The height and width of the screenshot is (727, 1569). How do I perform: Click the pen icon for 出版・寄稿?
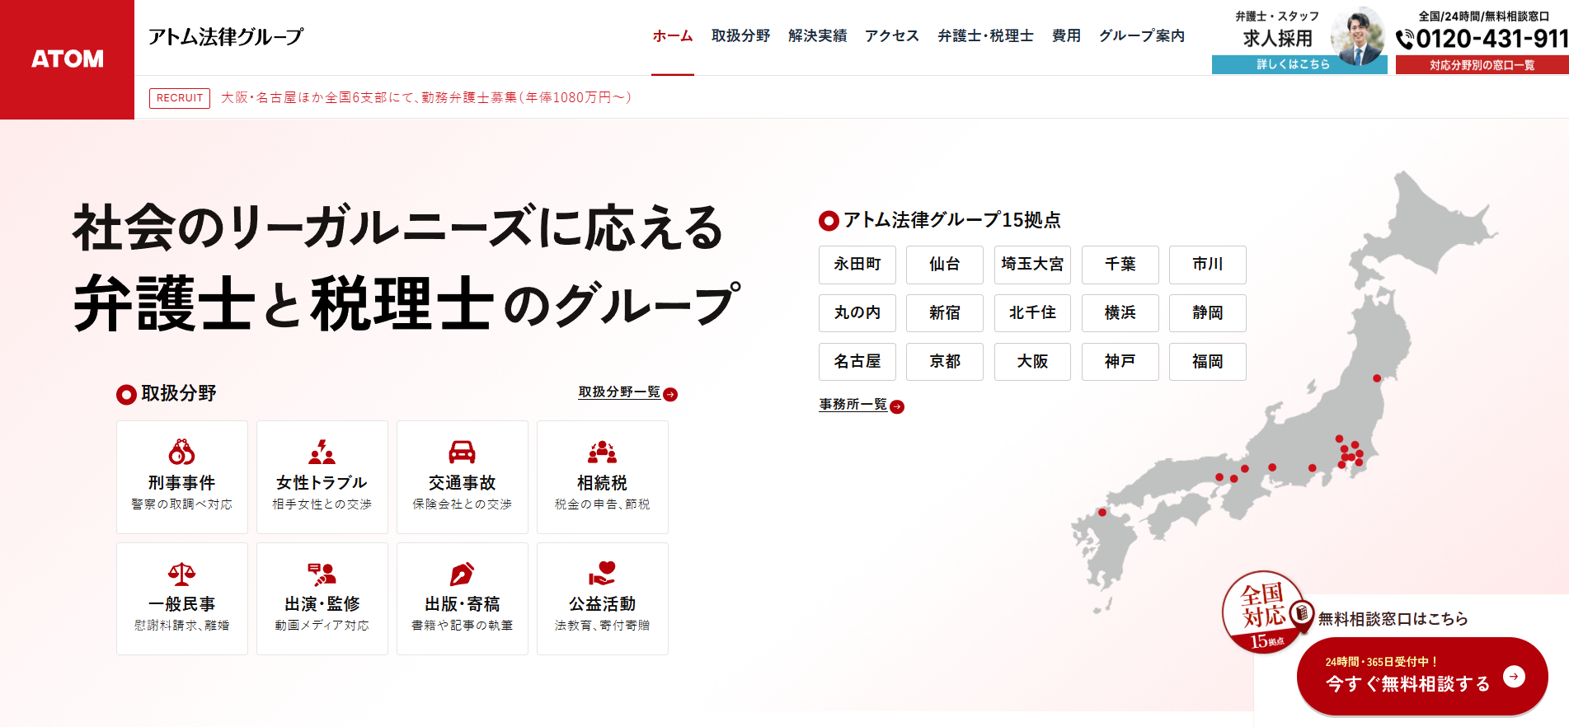pos(462,574)
